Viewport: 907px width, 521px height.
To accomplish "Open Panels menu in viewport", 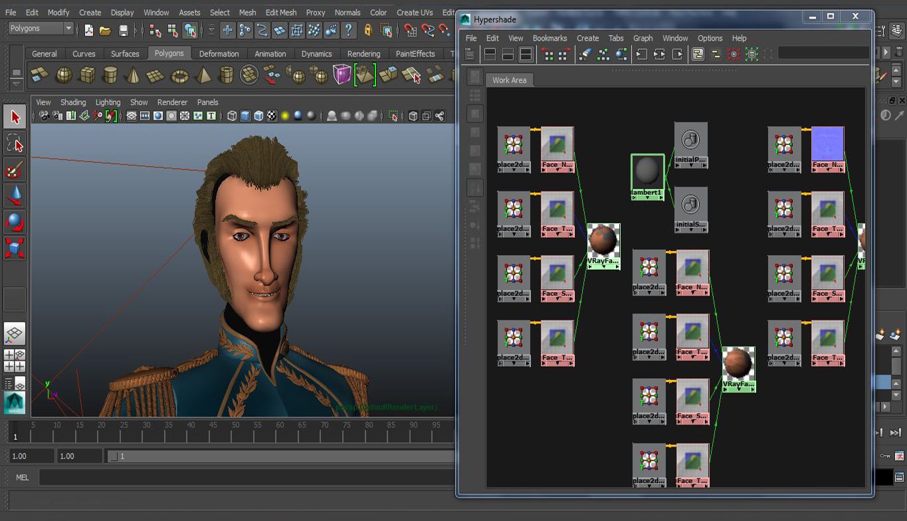I will [207, 102].
